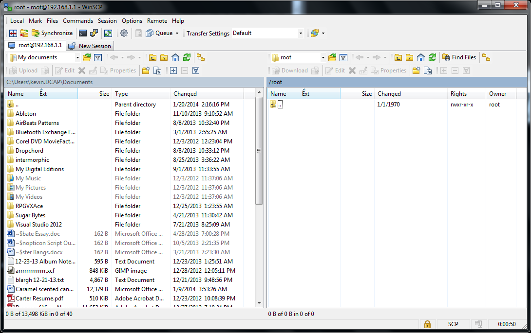Click the Upload button

(x=23, y=70)
